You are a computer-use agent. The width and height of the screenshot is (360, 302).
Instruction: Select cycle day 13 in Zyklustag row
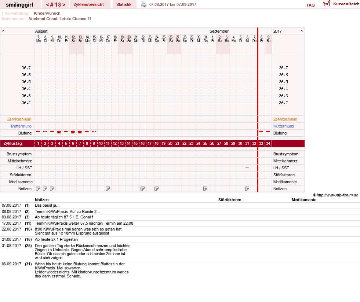click(x=122, y=144)
